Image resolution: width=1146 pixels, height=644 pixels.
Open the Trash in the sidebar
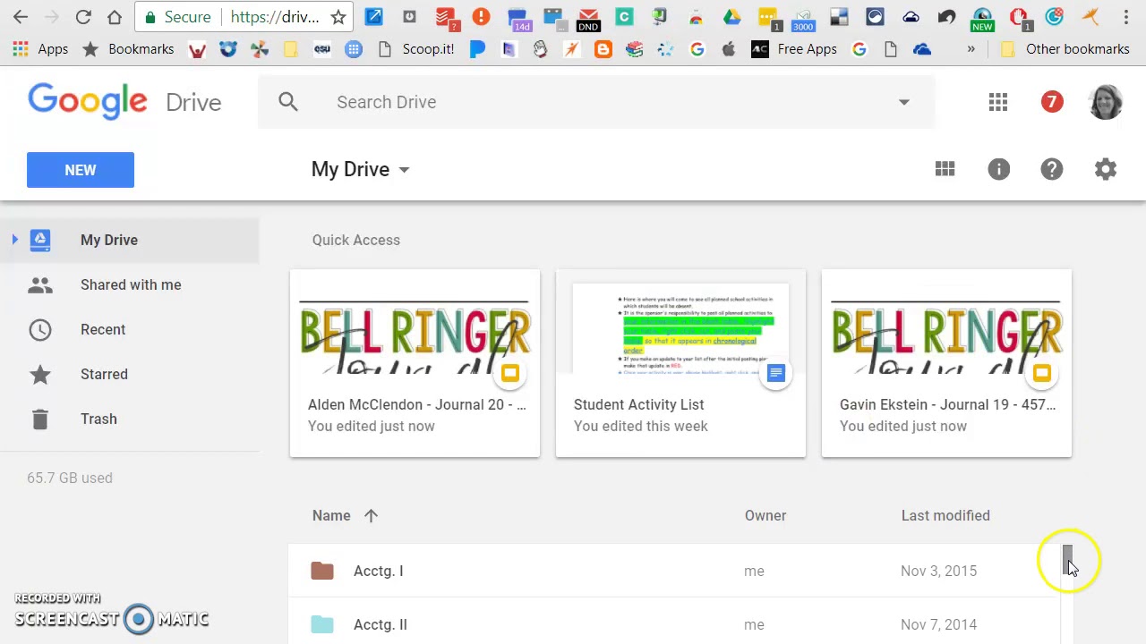click(98, 419)
